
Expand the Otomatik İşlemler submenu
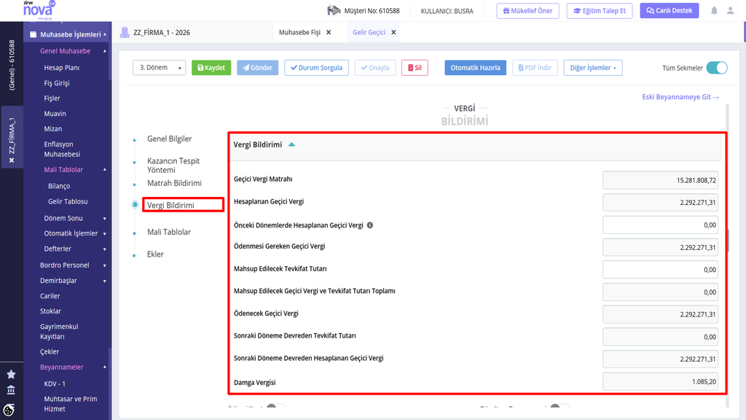105,234
